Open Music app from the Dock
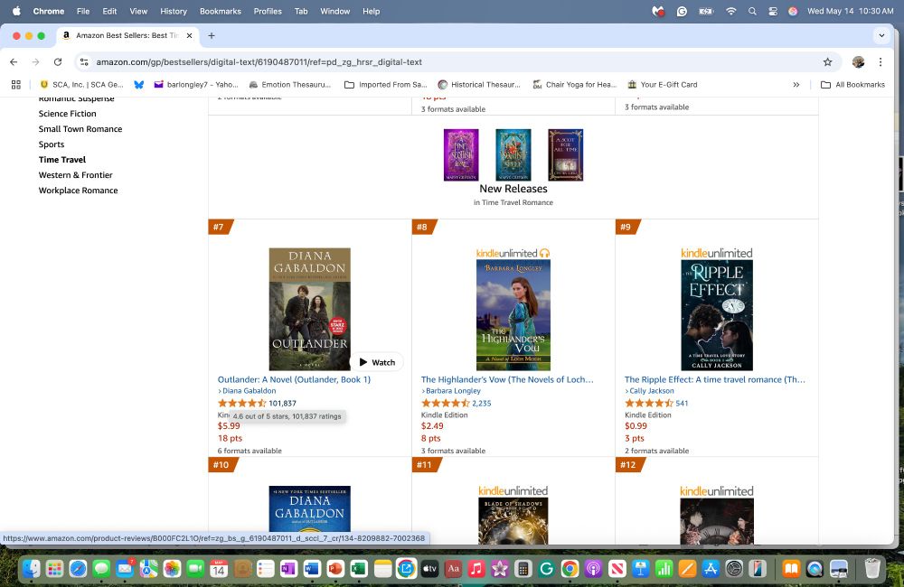This screenshot has height=587, width=904. click(476, 569)
